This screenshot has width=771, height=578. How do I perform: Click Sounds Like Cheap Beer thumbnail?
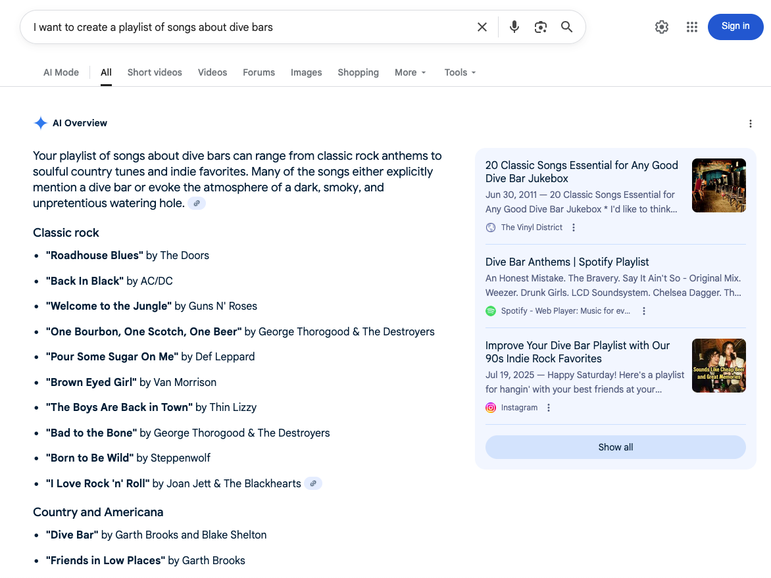click(x=718, y=365)
